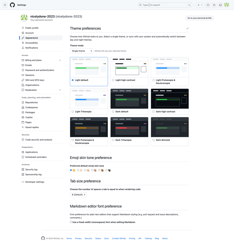The width and height of the screenshot is (234, 248).
Task: Click the search field in the header
Action: 164,5
